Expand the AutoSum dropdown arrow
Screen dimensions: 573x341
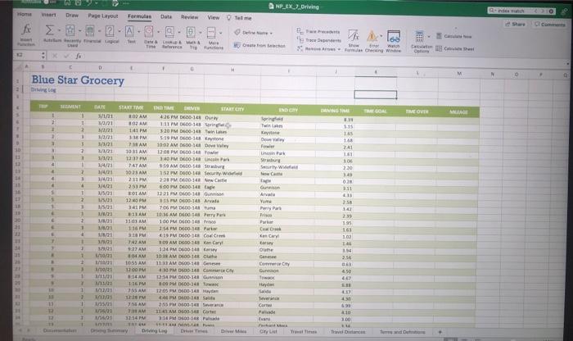pos(59,30)
